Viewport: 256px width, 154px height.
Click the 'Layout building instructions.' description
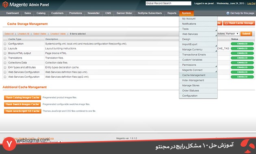pyautogui.click(x=61, y=49)
